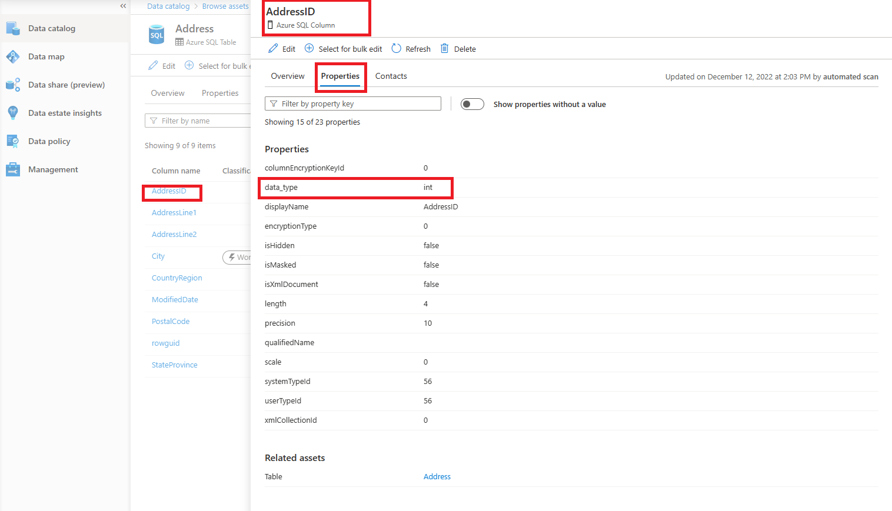
Task: Click the isXmlDocument property name
Action: 291,285
